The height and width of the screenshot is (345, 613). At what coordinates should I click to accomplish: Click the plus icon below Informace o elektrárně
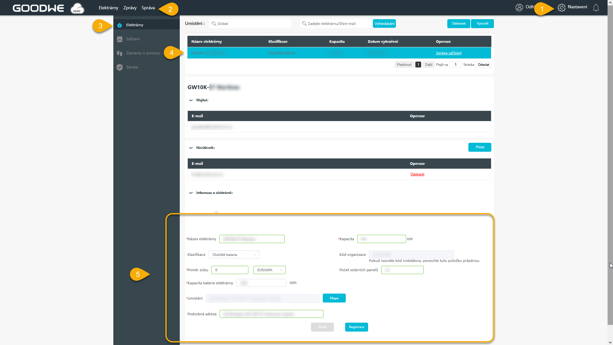tap(216, 212)
